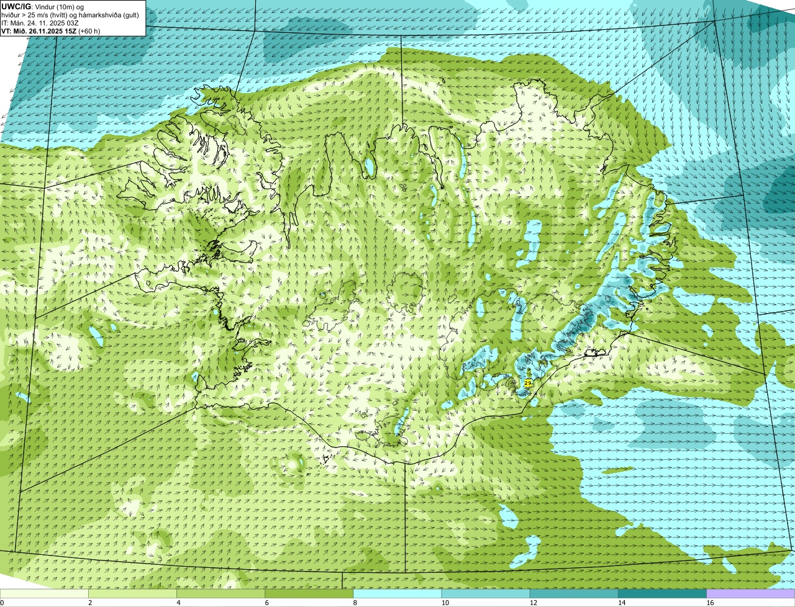The height and width of the screenshot is (607, 795).
Task: Click the 0–2 m/s palest color swatch
Action: pyautogui.click(x=45, y=594)
